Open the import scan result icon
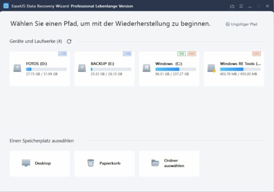The height and width of the screenshot is (192, 274). [x=232, y=6]
